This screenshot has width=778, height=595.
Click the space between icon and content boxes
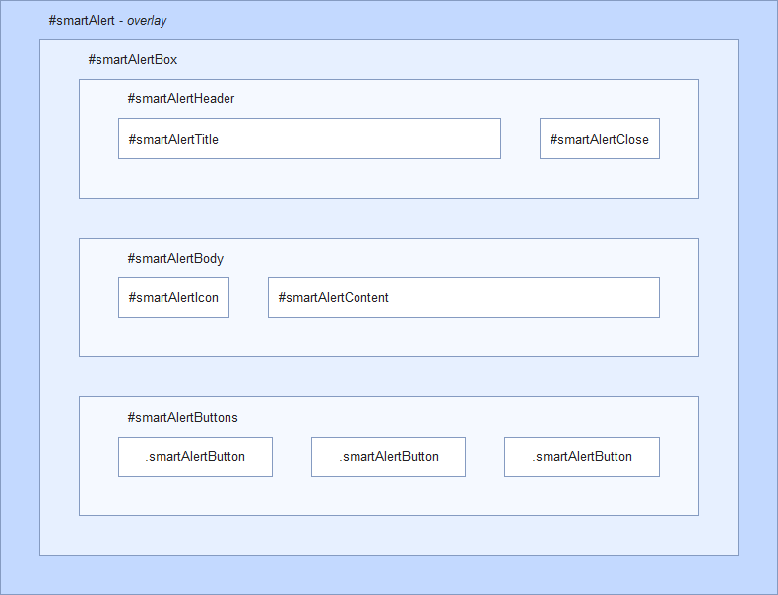point(248,297)
